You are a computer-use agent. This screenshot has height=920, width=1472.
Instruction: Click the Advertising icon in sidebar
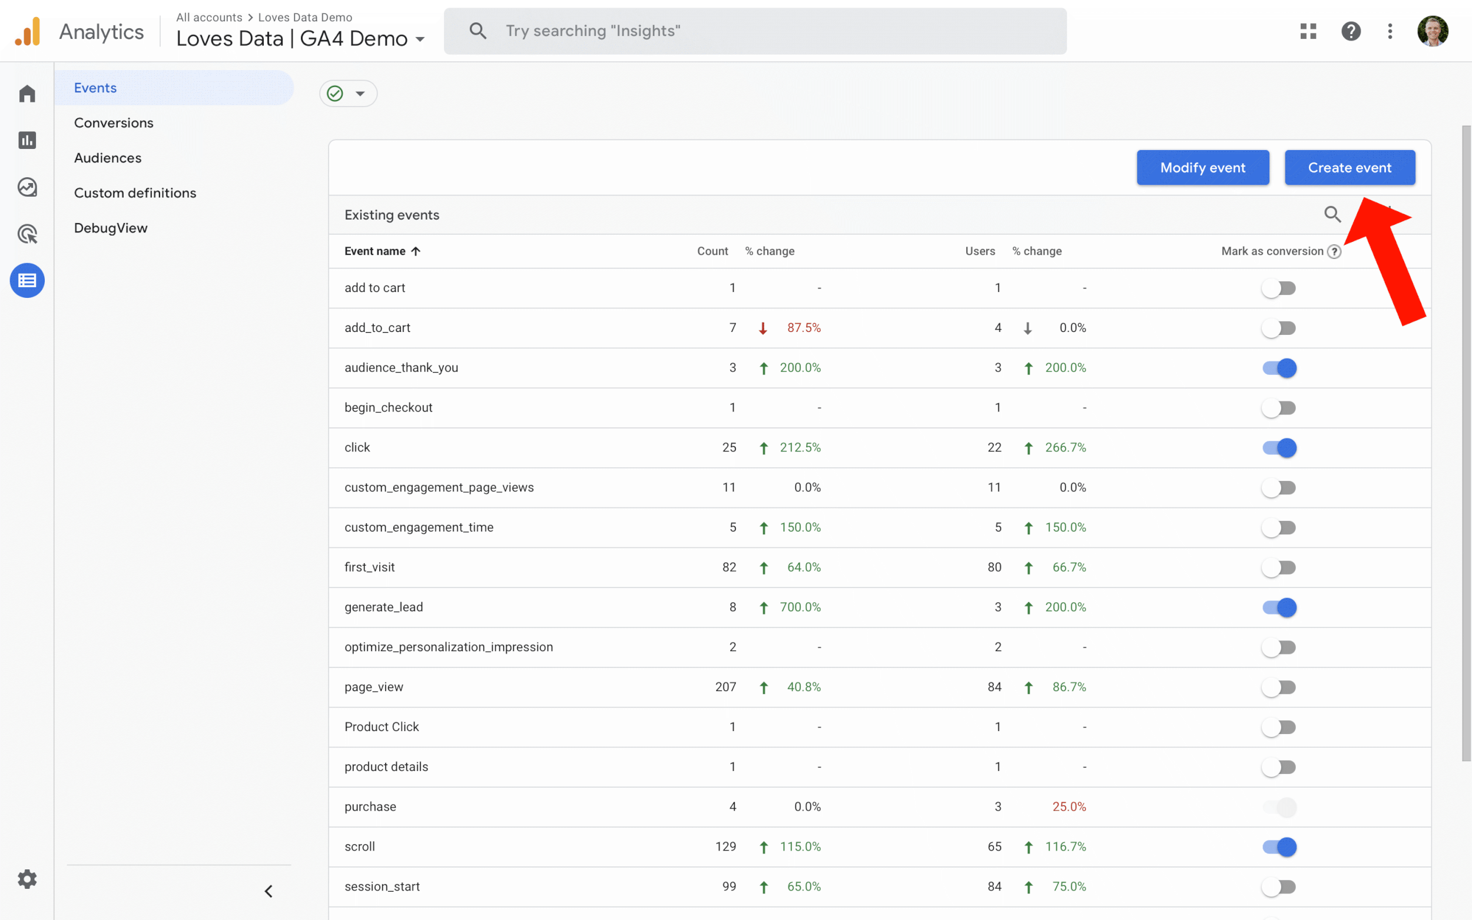(x=26, y=234)
